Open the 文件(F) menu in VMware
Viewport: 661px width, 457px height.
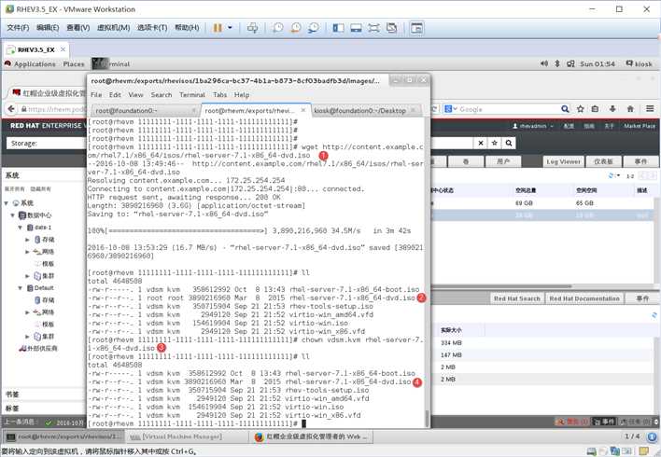pos(18,28)
